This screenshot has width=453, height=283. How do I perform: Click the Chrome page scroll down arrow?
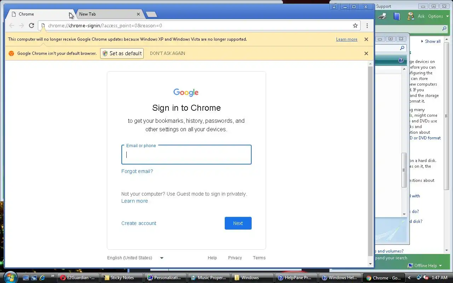point(371,264)
